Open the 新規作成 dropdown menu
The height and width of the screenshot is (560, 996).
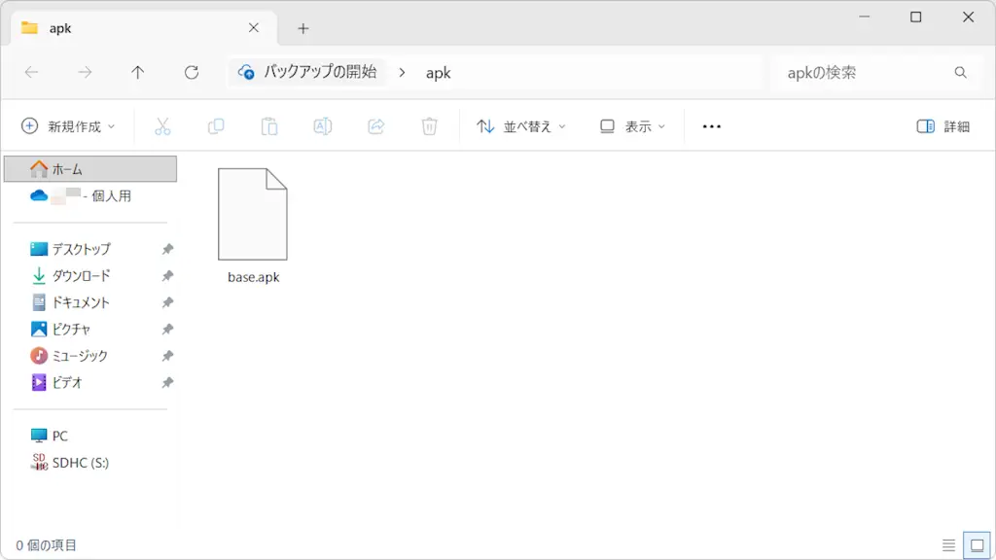[68, 126]
